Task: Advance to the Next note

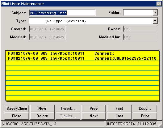Action: point(94,116)
